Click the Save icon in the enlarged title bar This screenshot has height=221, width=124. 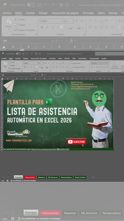(x=40, y=5)
